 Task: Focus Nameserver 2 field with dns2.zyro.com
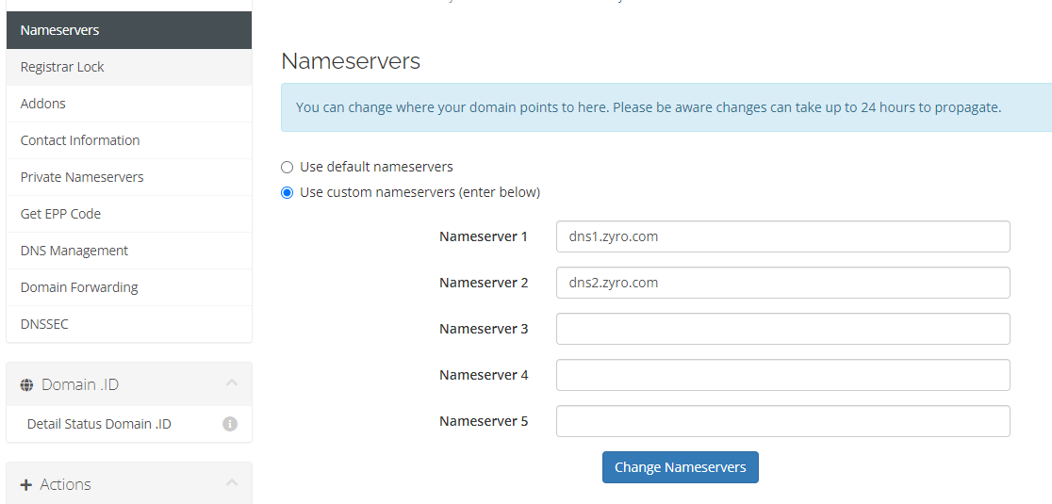pos(783,283)
